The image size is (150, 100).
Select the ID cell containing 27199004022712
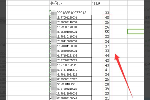70,84
